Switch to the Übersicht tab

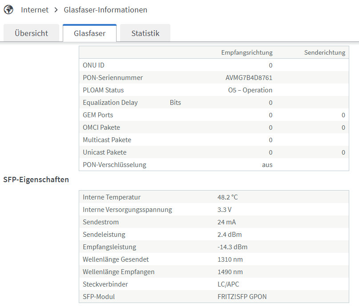point(32,33)
